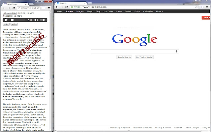
Task: SidePlayer extension icon in Google window
Action: click(x=202, y=7)
